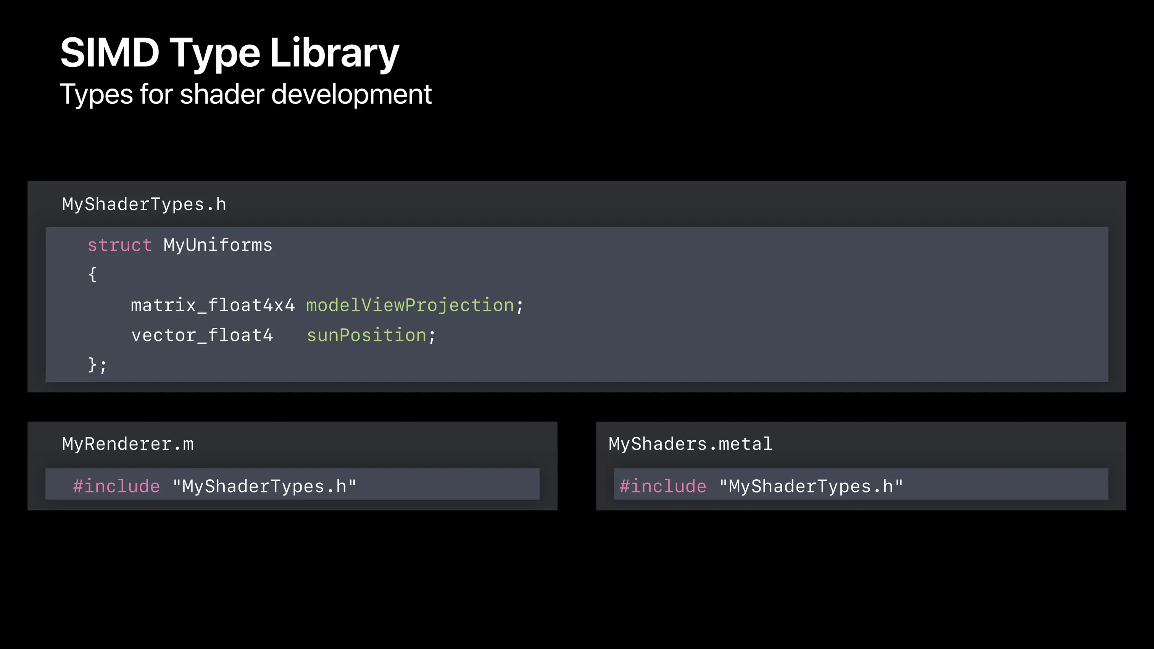The width and height of the screenshot is (1154, 649).
Task: Select the MyUniforms struct name
Action: pyautogui.click(x=218, y=246)
